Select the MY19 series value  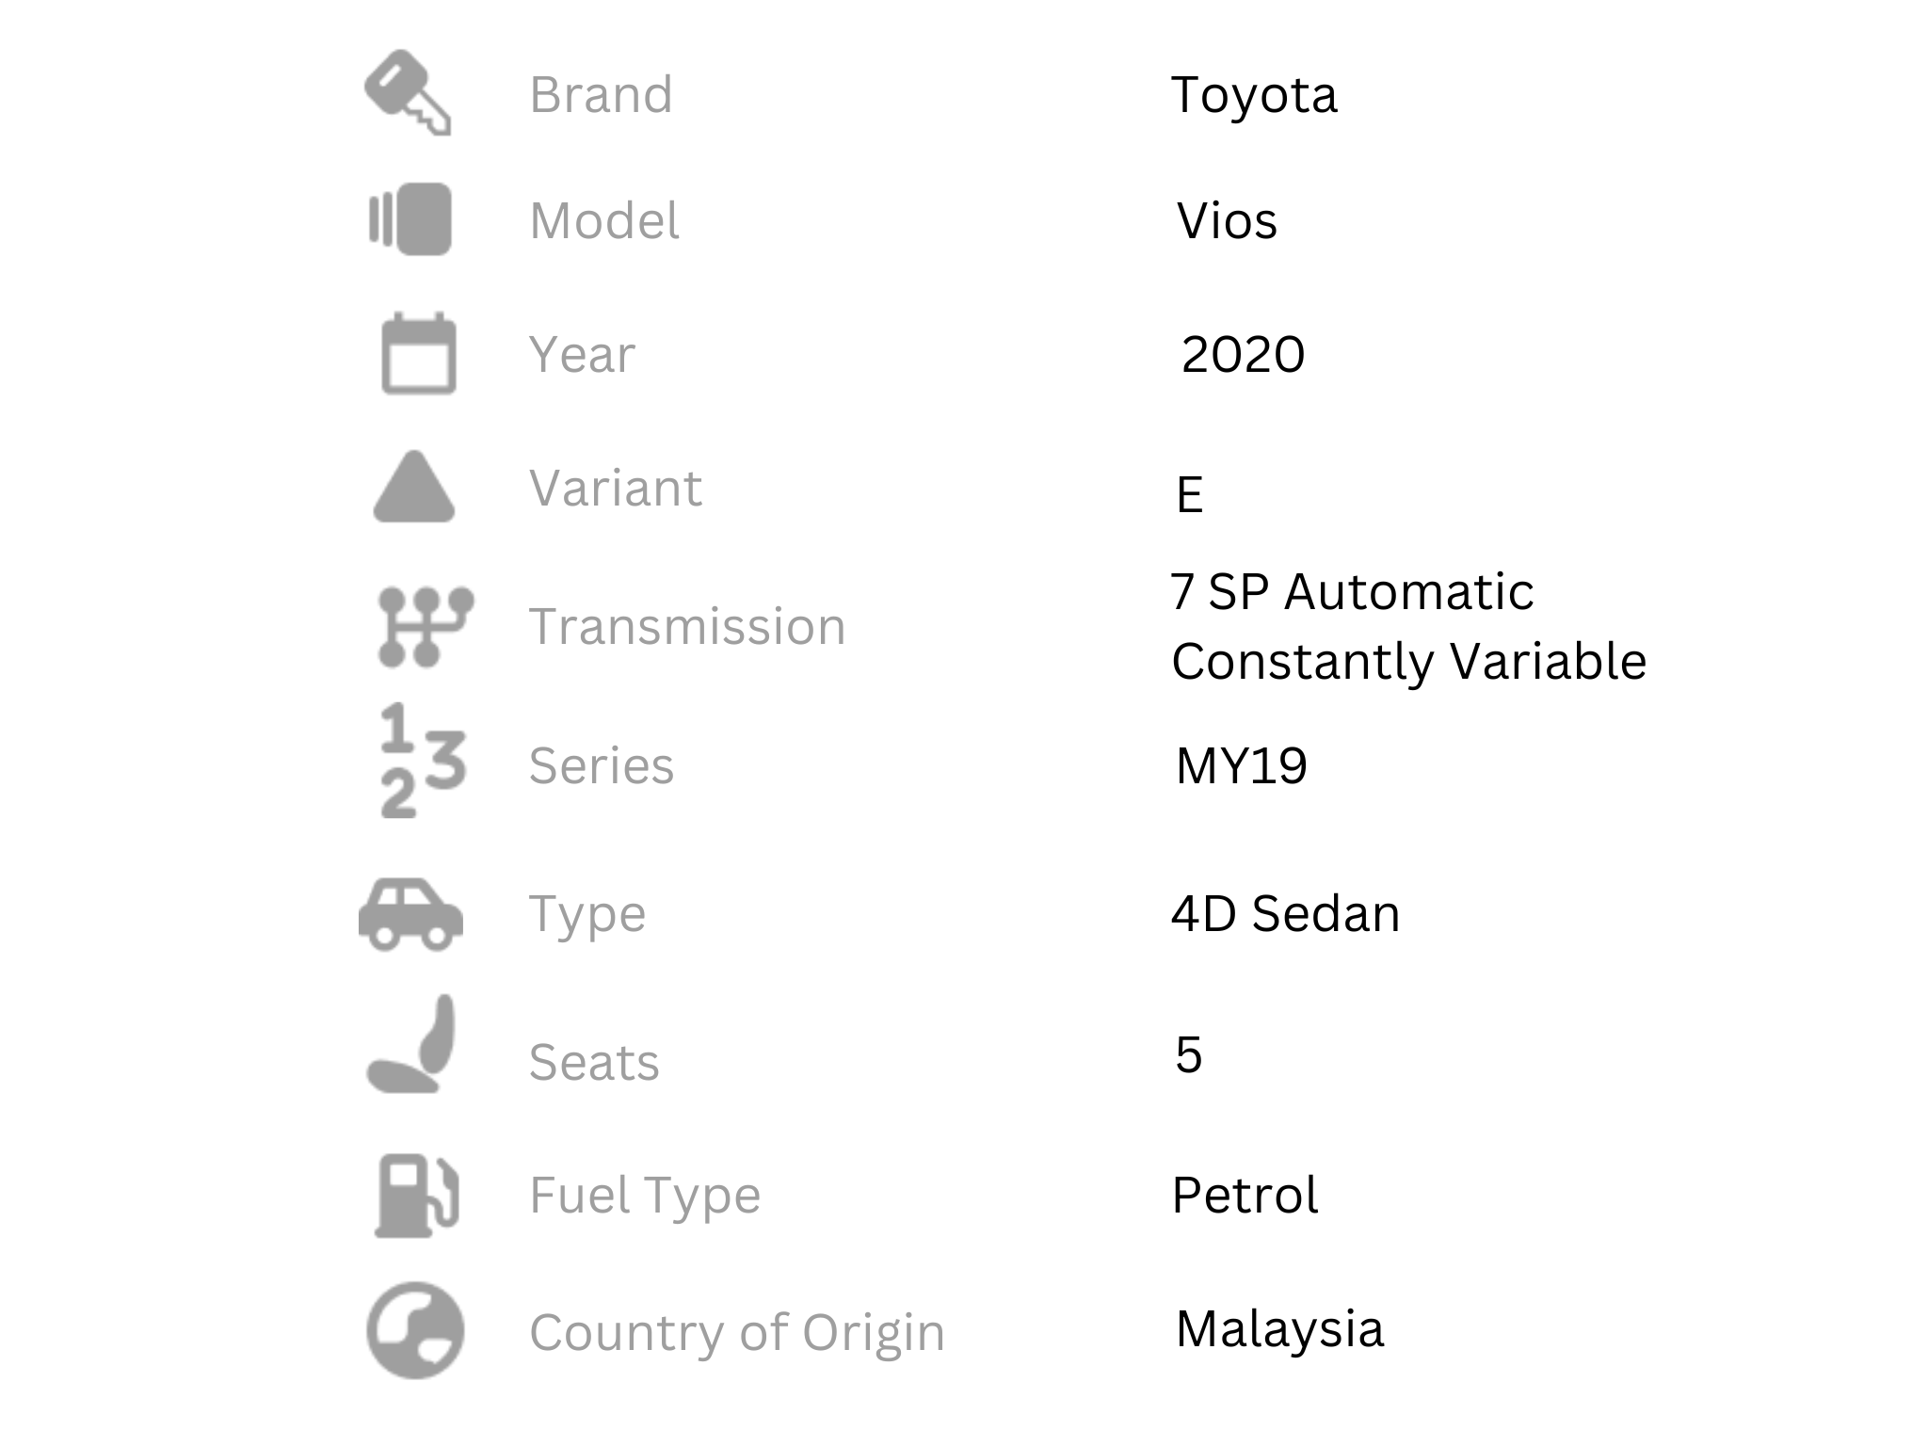(x=1241, y=764)
